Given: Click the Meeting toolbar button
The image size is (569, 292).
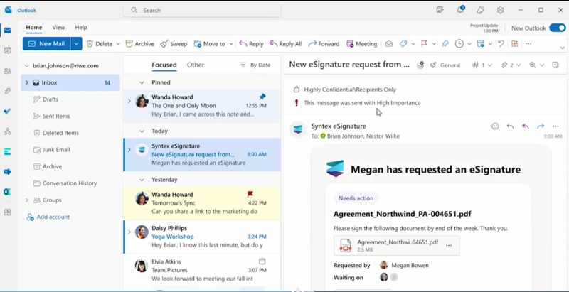Looking at the screenshot, I should pyautogui.click(x=362, y=44).
